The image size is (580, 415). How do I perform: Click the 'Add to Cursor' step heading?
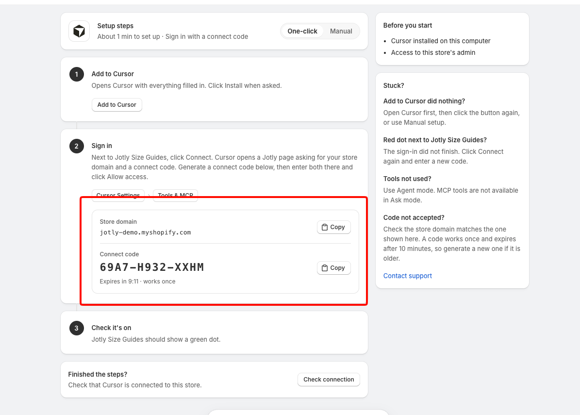(113, 74)
